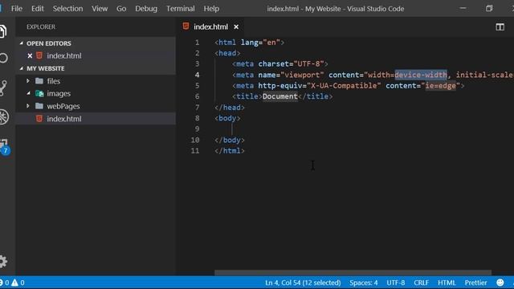
Task: Open the Manage gear icon
Action: point(3,262)
